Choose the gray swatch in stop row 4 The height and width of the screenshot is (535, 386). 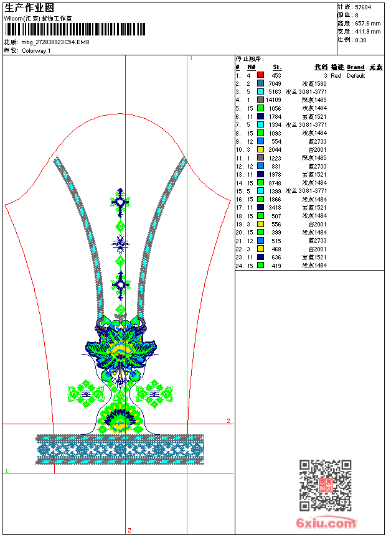260,100
